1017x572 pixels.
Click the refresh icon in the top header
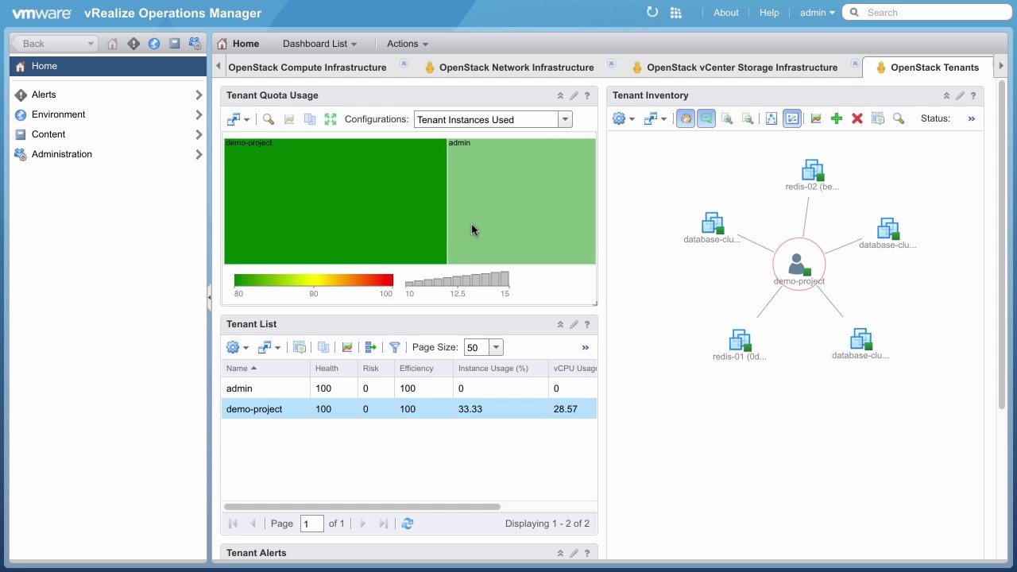(x=652, y=12)
